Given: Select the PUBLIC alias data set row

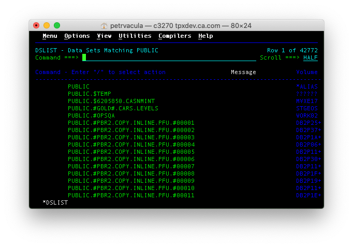Looking at the screenshot, I should coord(79,86).
